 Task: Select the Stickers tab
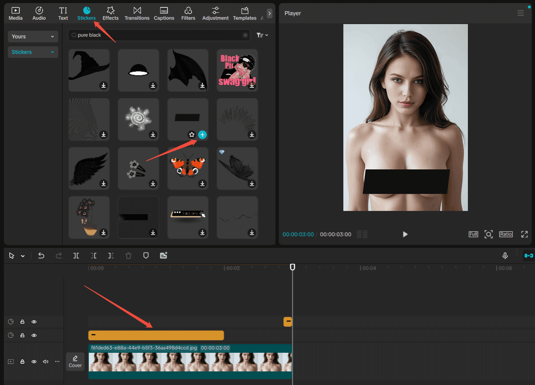[87, 13]
